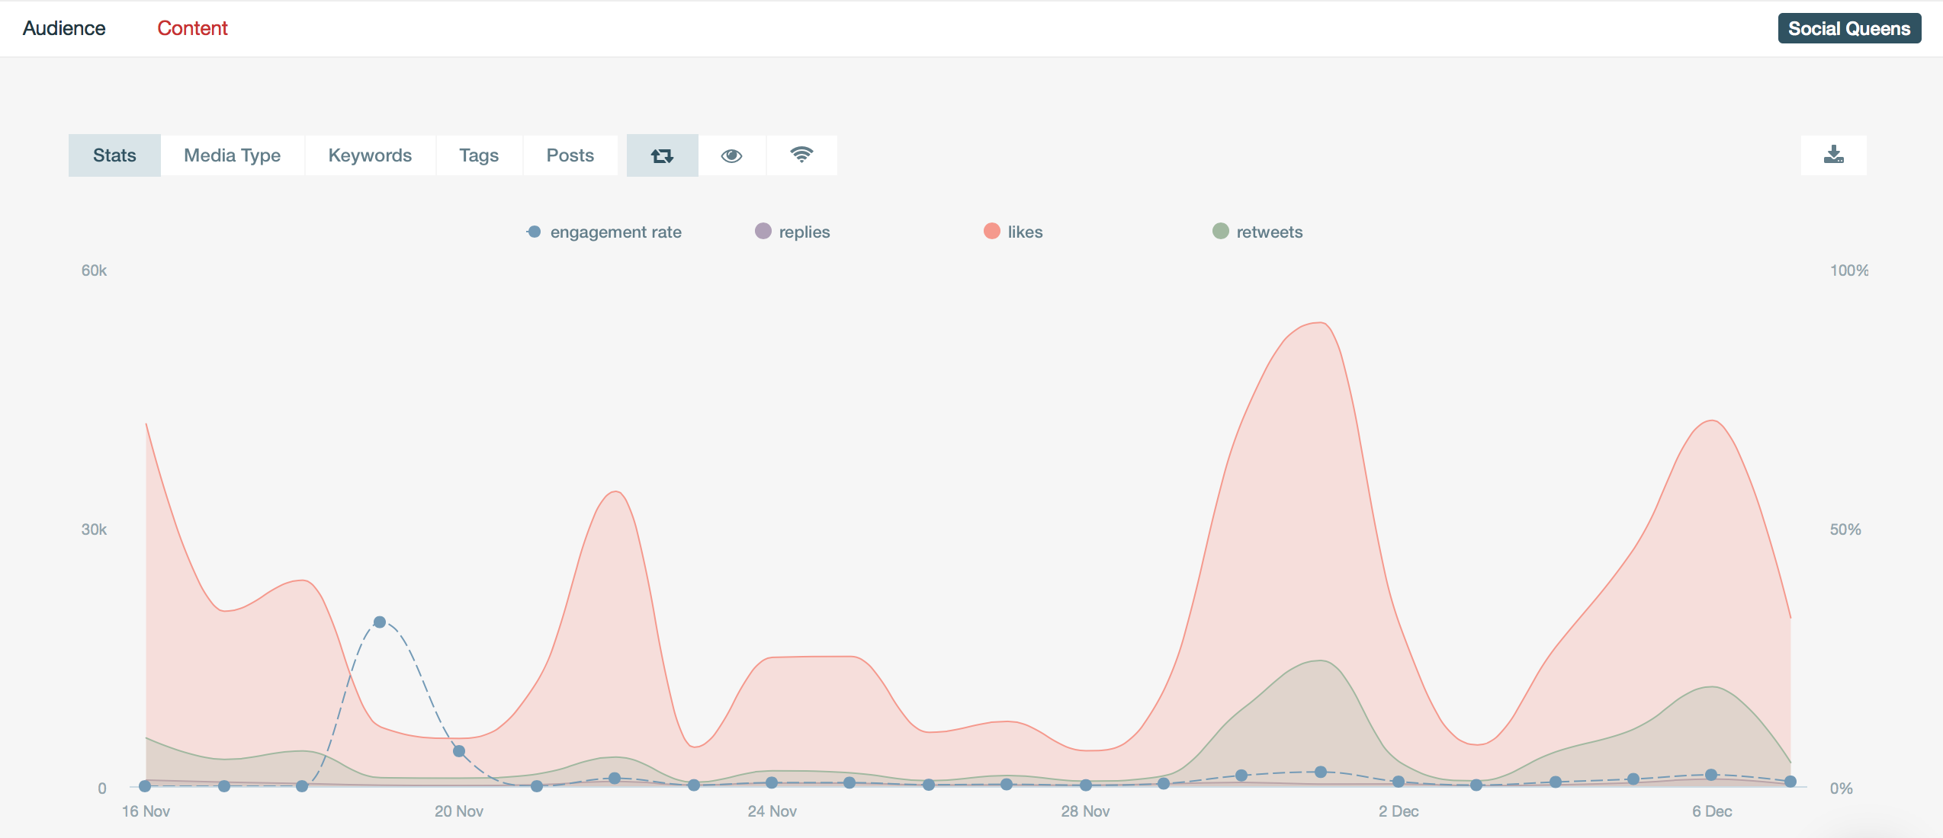This screenshot has width=1943, height=838.
Task: Click the 20 Nov engagement data point
Action: click(459, 751)
